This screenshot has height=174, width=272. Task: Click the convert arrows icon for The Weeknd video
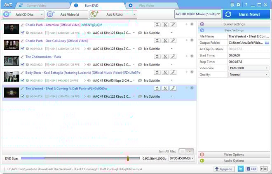(x=157, y=89)
